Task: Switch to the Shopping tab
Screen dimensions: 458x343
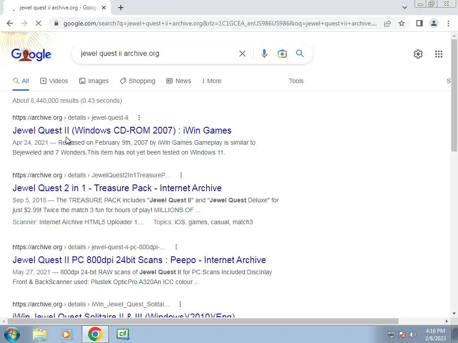Action: (138, 81)
